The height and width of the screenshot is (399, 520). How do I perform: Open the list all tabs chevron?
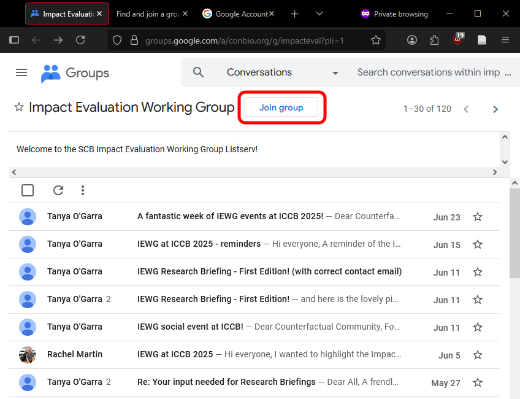tap(319, 14)
